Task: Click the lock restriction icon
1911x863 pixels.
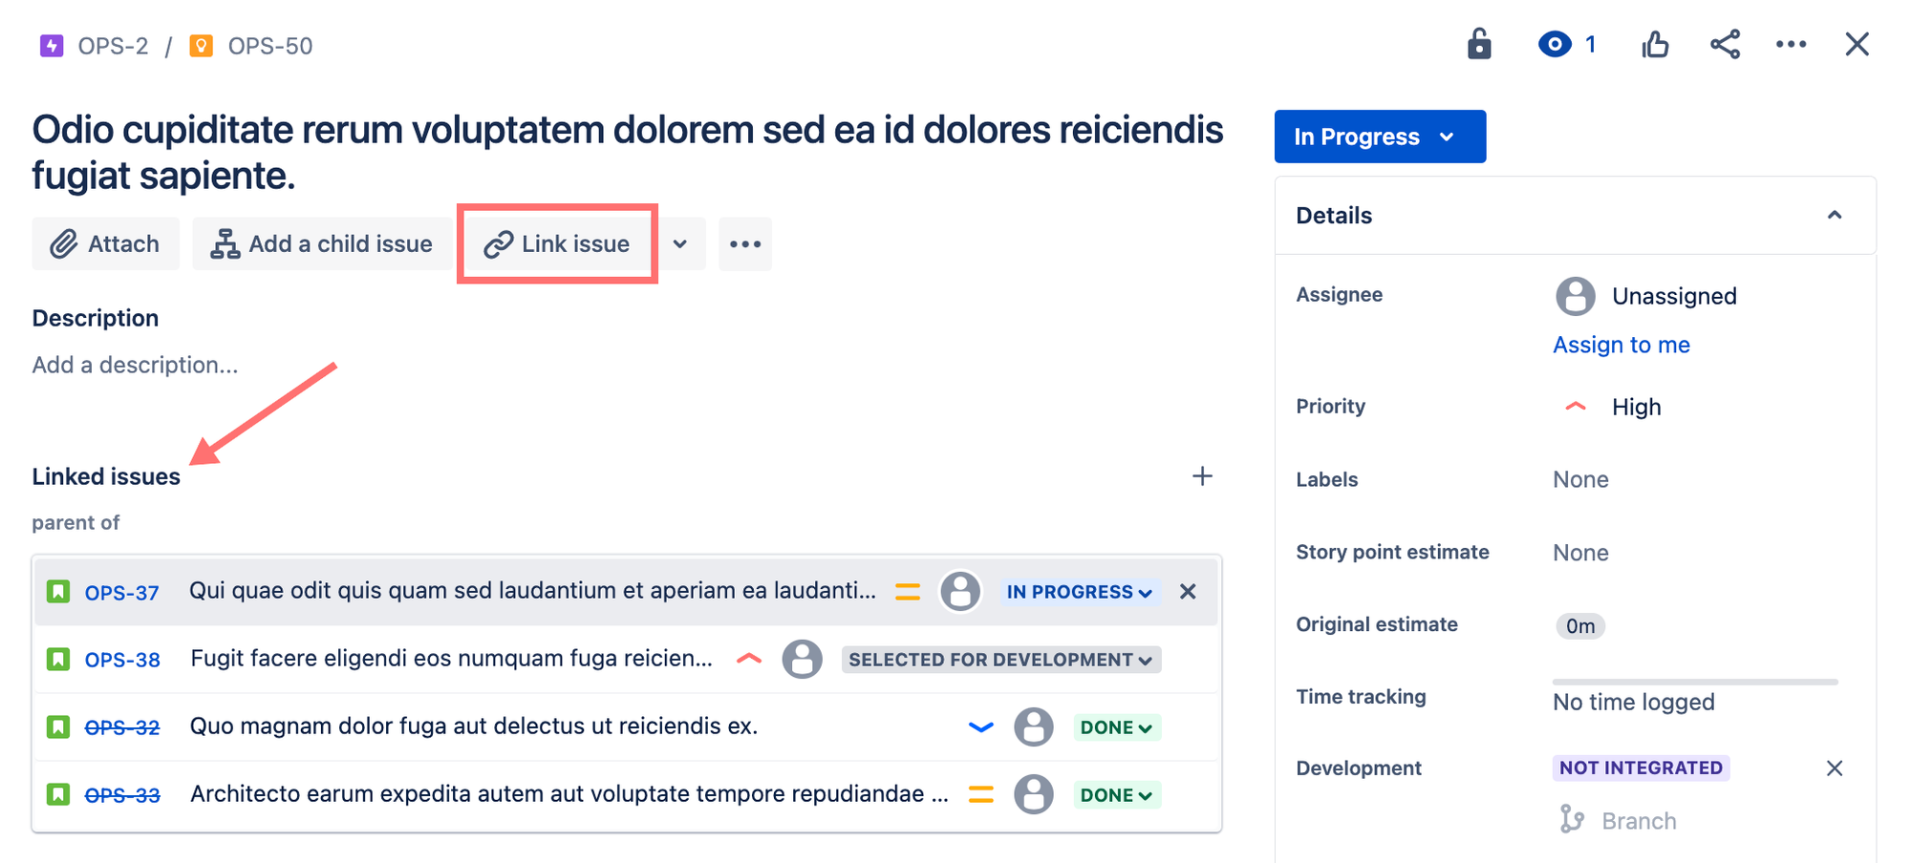Action: pos(1479,44)
